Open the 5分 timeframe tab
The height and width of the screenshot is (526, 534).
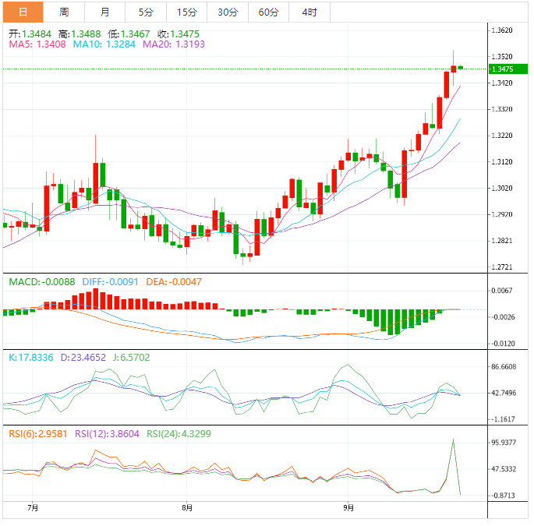click(x=146, y=12)
